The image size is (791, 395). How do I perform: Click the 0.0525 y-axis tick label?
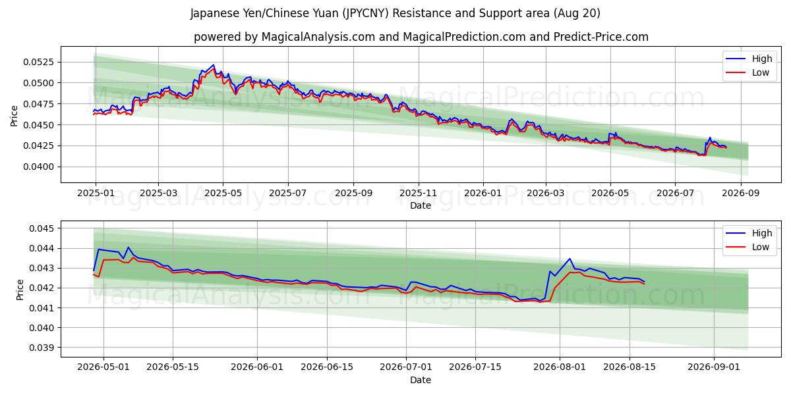coord(40,62)
